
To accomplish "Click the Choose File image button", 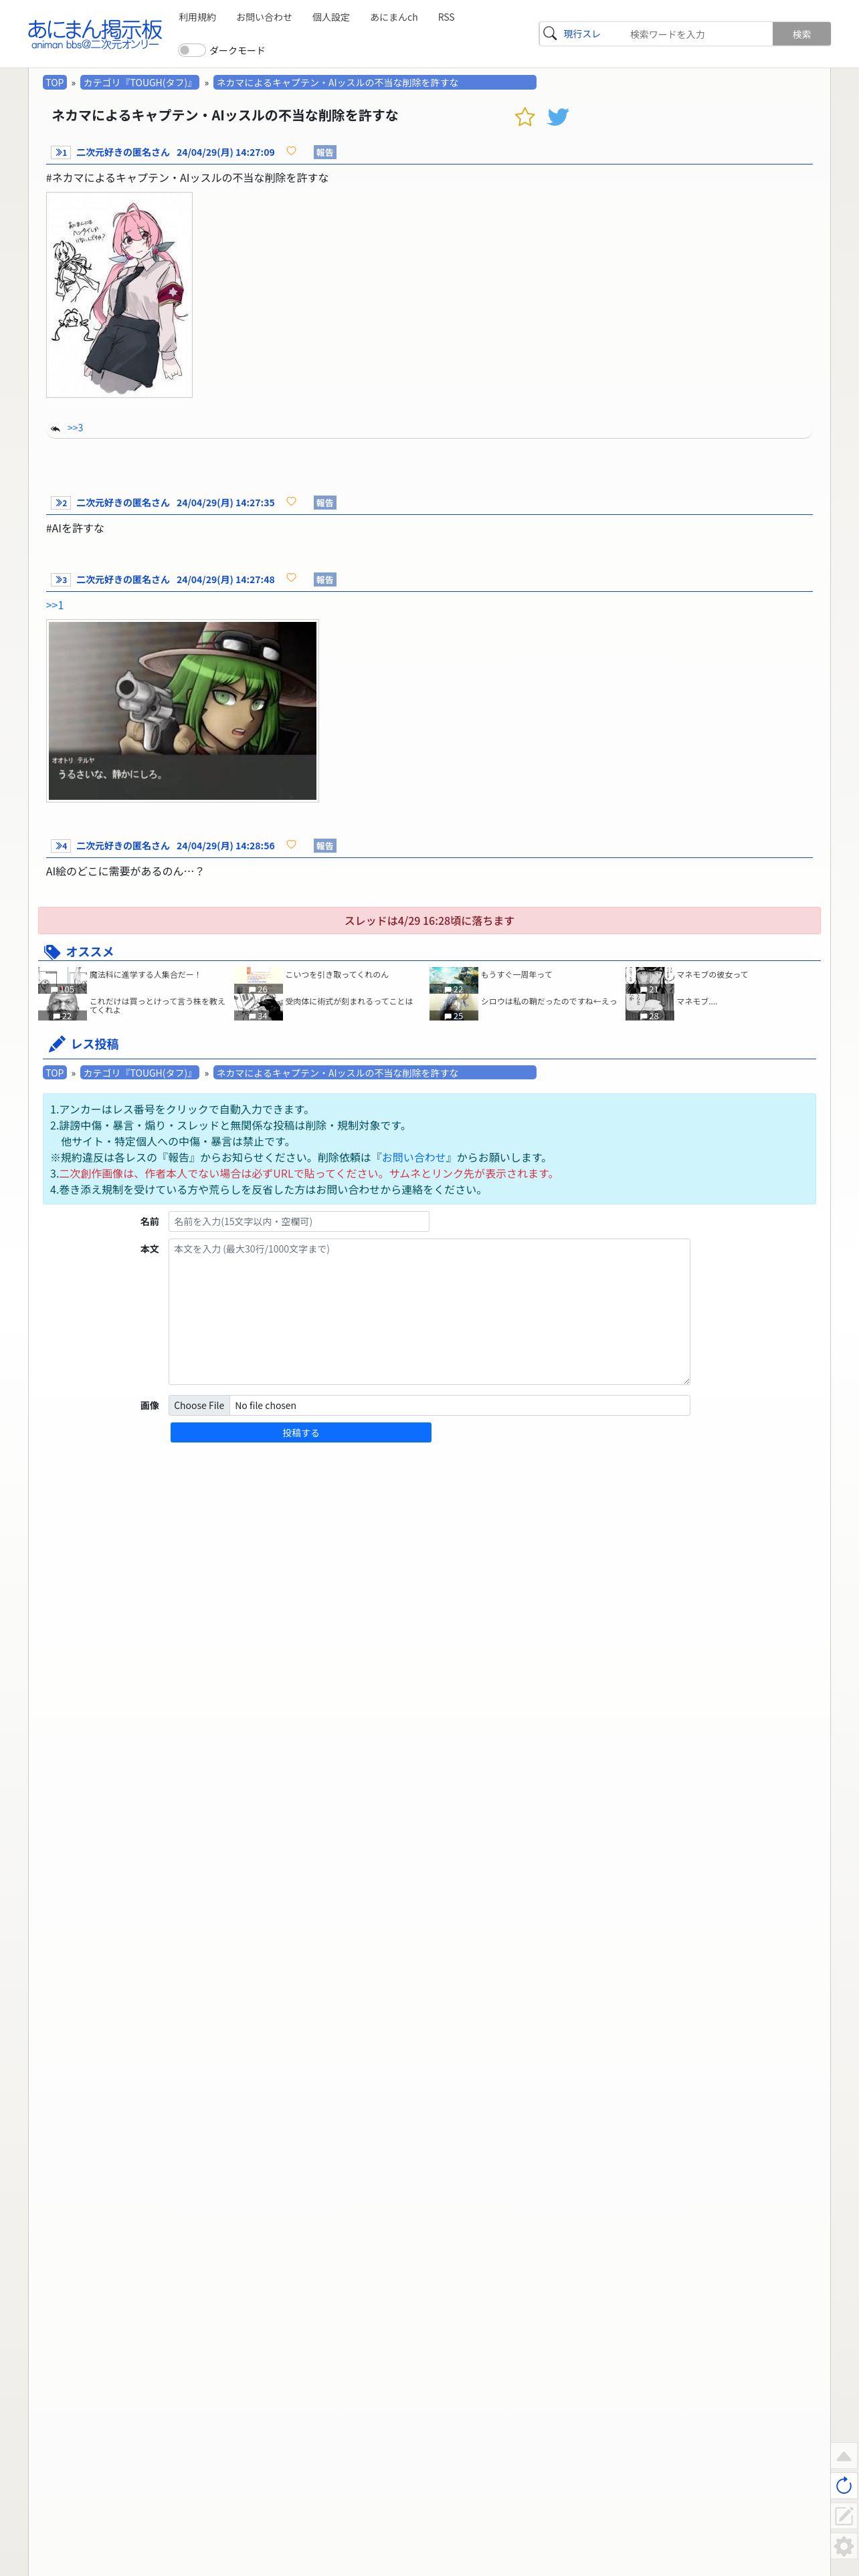I will coord(199,1405).
